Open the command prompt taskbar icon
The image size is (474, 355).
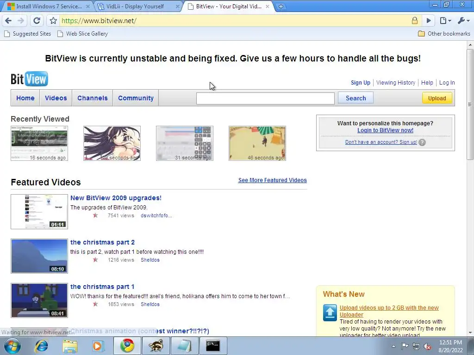[213, 346]
